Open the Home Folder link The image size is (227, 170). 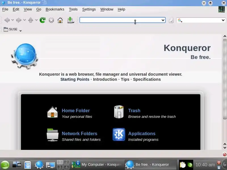[x=76, y=110]
